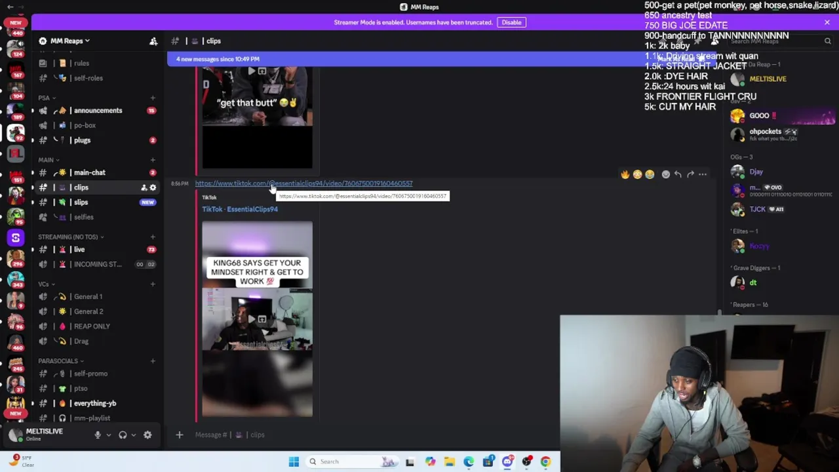Click Windows taskbar Search box
The height and width of the screenshot is (472, 839).
tap(353, 462)
